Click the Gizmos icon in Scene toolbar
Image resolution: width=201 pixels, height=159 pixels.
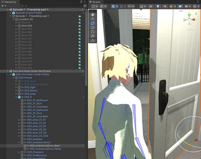195,6
